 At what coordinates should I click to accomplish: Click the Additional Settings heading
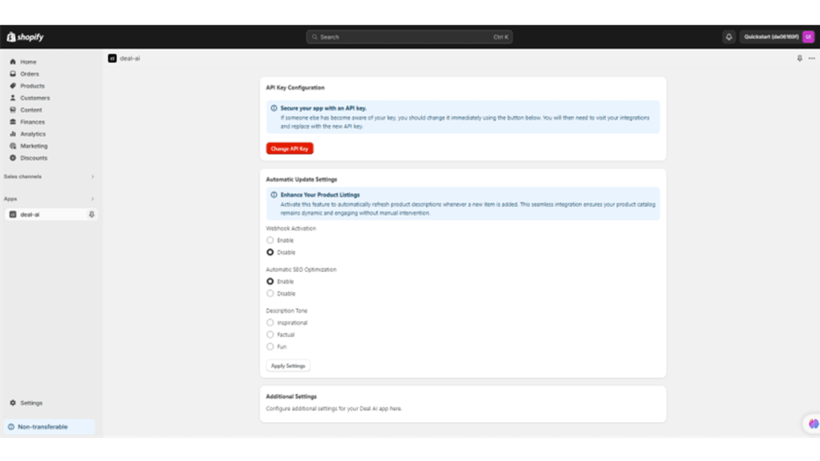(x=291, y=396)
